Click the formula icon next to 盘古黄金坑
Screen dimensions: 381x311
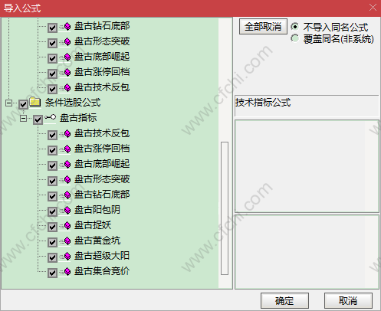(x=67, y=241)
